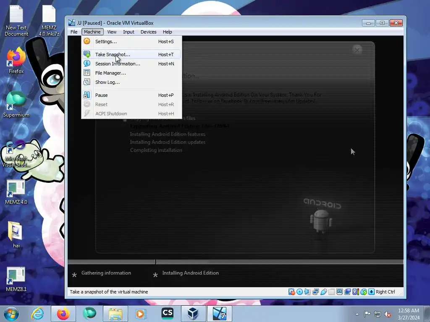Screen dimensions: 430x322
Task: Click muted volume tray icon
Action: click(388, 314)
